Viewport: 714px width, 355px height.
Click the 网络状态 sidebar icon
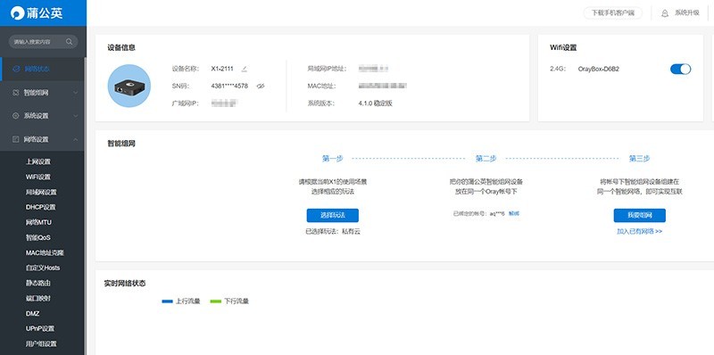16,70
